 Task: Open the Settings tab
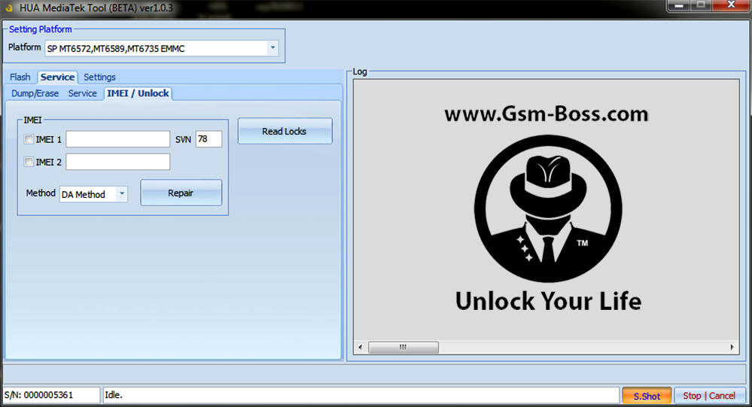(99, 77)
